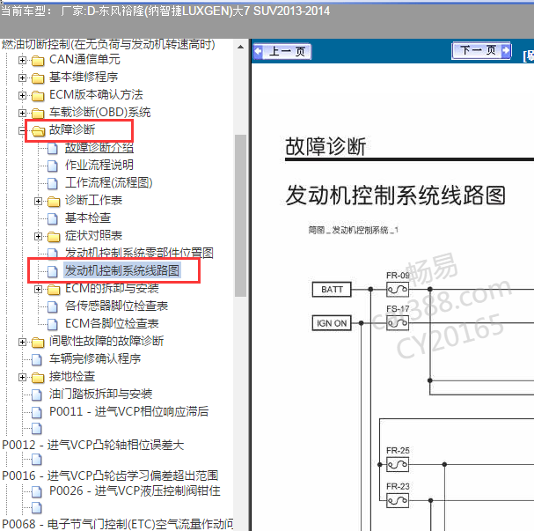Open 车辆完修确认程序 document
The width and height of the screenshot is (534, 531).
(95, 359)
